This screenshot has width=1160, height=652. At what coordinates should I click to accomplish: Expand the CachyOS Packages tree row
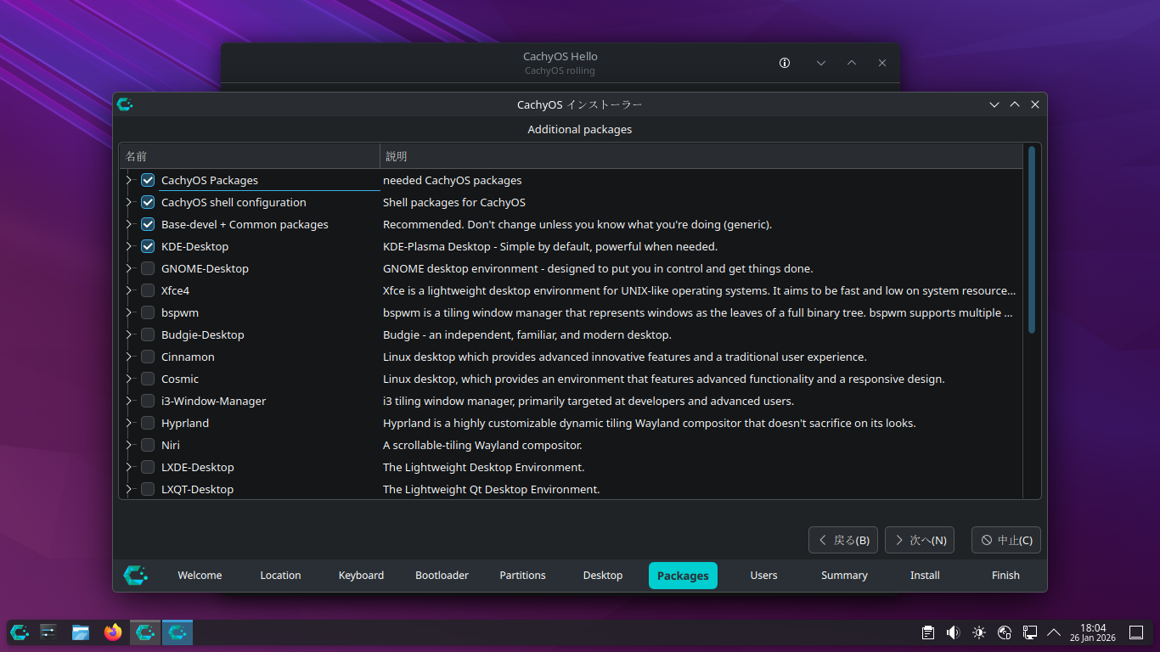[x=129, y=180]
